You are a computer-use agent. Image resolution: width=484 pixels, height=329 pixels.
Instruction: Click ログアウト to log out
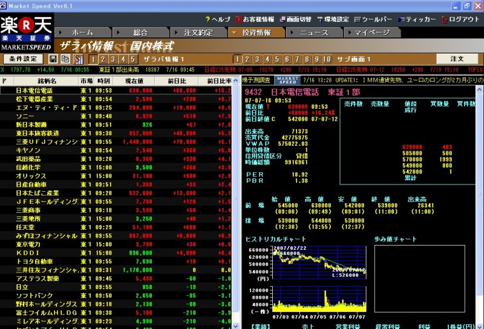coord(460,19)
